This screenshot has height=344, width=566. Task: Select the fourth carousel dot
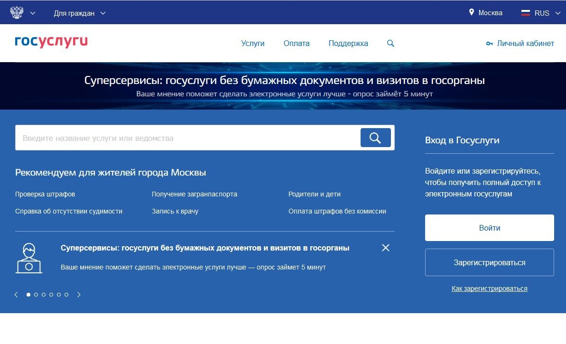point(51,295)
